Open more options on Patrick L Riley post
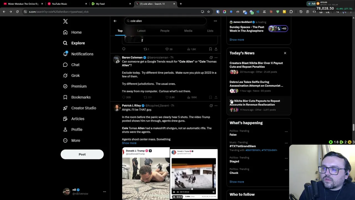Screen dimensions: 355x200 (x=216, y=106)
